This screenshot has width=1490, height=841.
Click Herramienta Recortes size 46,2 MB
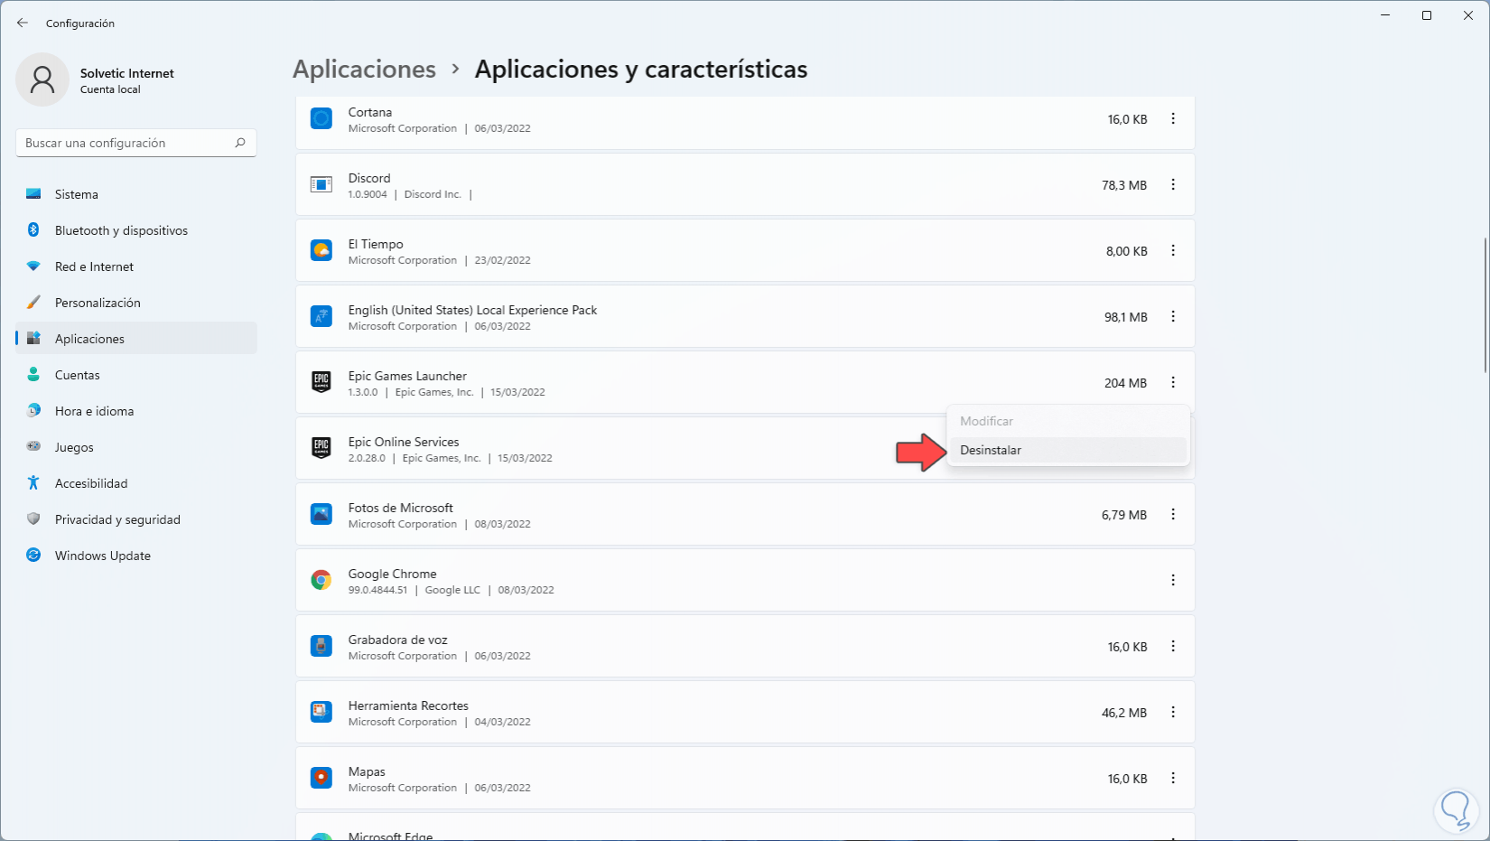(x=1124, y=713)
